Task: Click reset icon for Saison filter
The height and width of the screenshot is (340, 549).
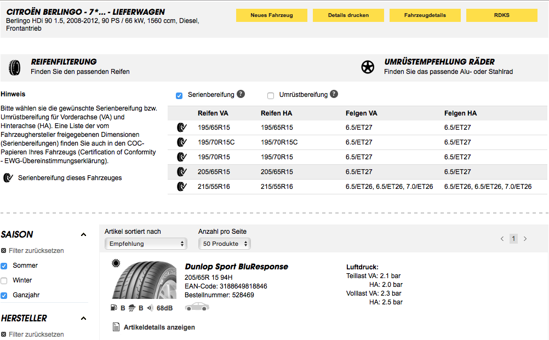Action: [x=3, y=250]
